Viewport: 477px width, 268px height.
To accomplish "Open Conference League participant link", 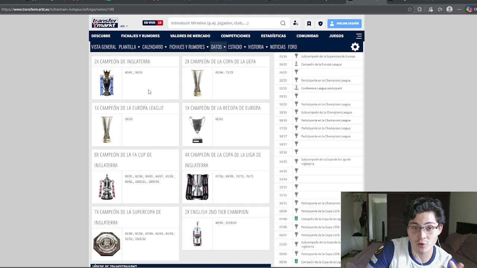I will (321, 88).
